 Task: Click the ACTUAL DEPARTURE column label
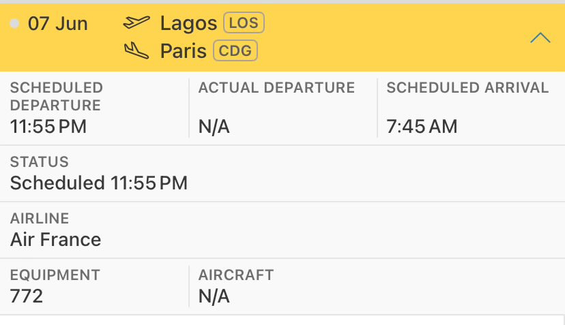coord(276,88)
